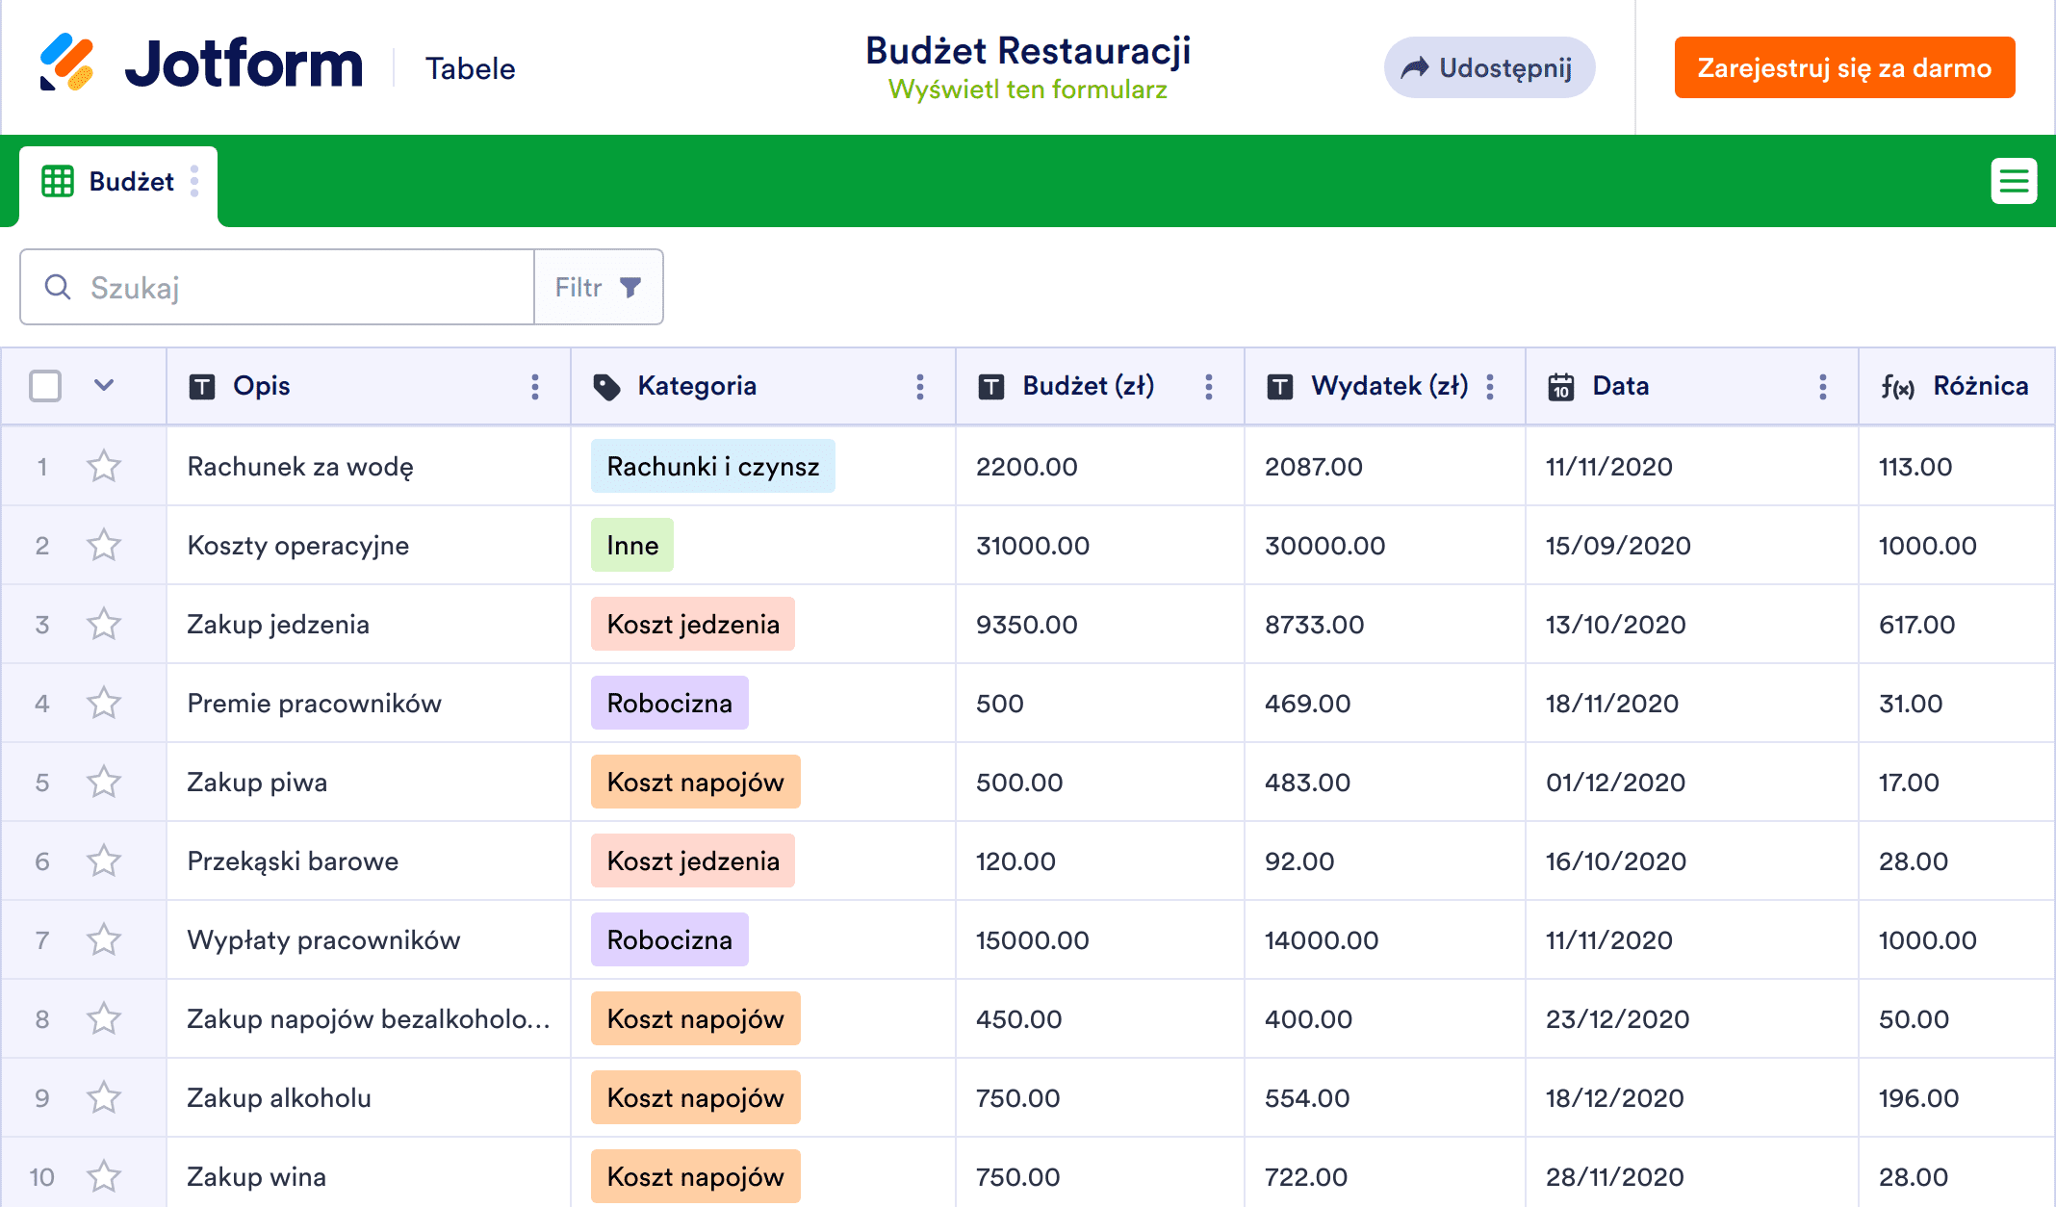The image size is (2056, 1207).
Task: Click the Udostępnij share button
Action: 1489,67
